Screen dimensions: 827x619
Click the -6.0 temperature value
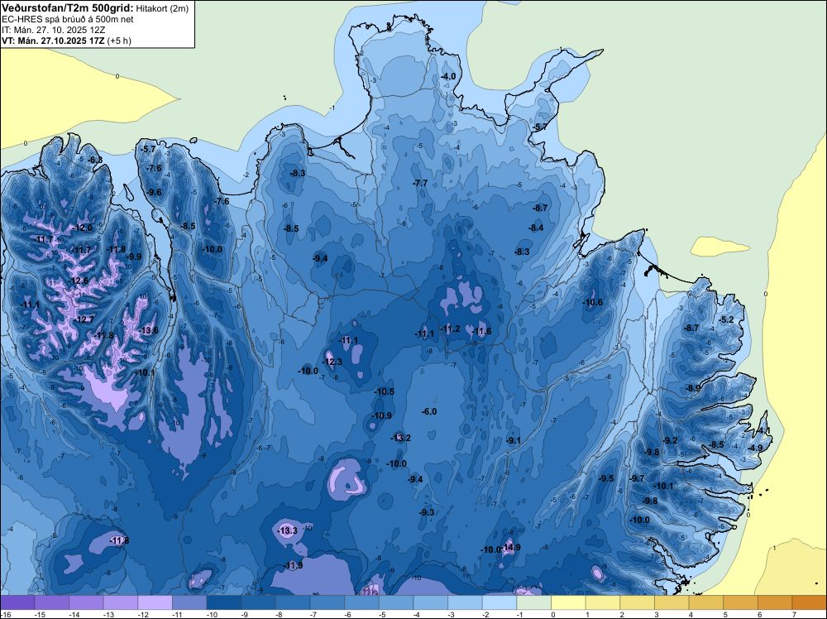(429, 411)
